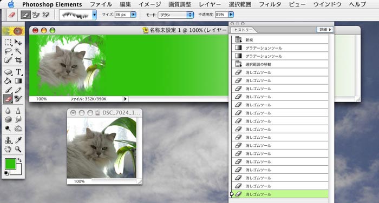This screenshot has width=379, height=203.
Task: Choose the standard Eraser mode in options bar
Action: coord(25,15)
